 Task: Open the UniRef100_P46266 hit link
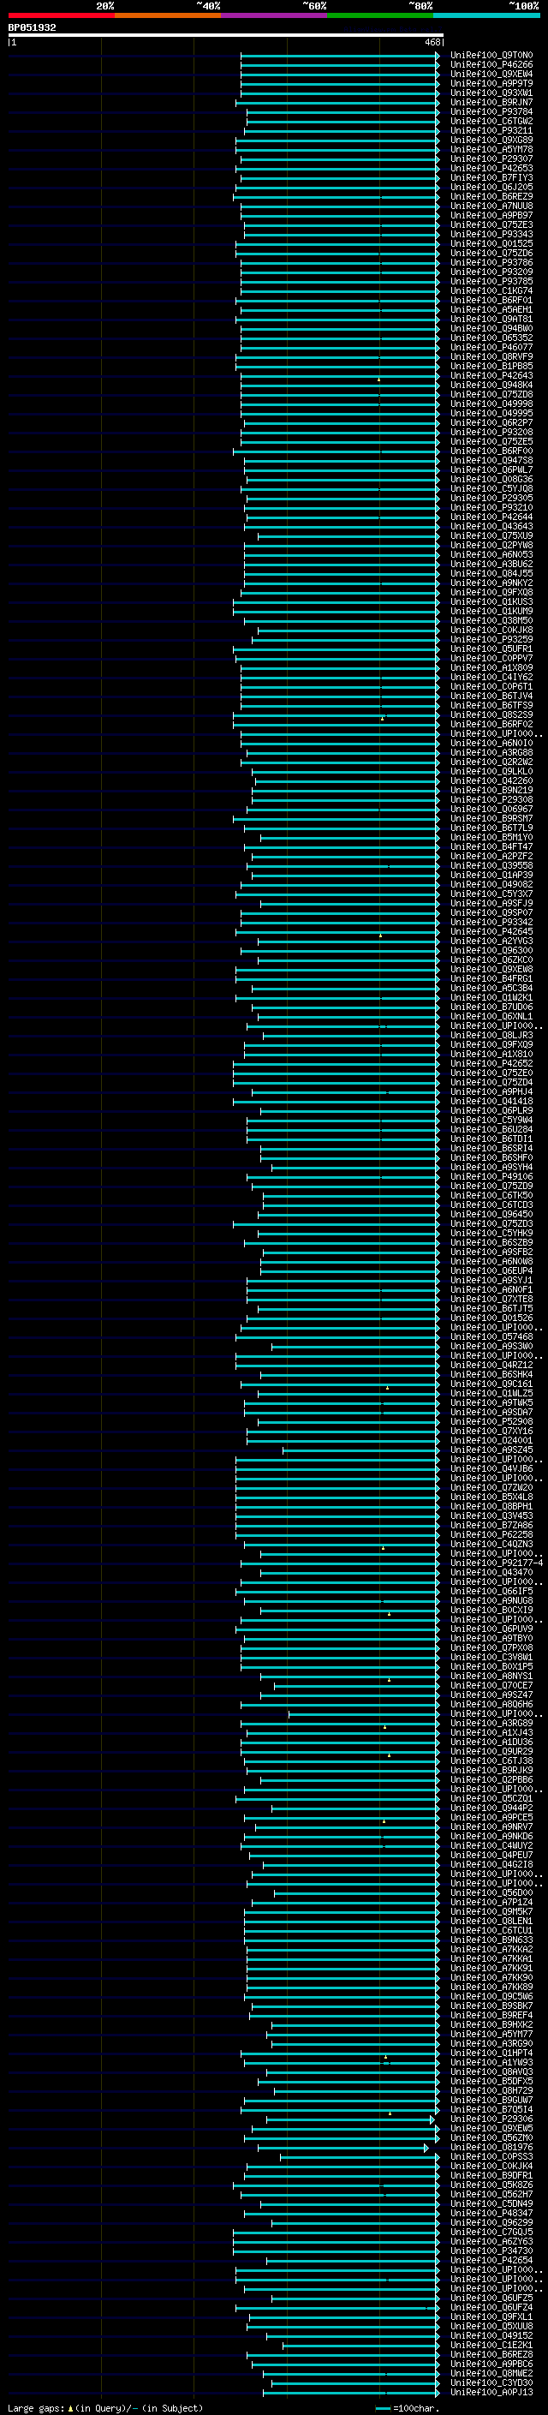click(491, 65)
